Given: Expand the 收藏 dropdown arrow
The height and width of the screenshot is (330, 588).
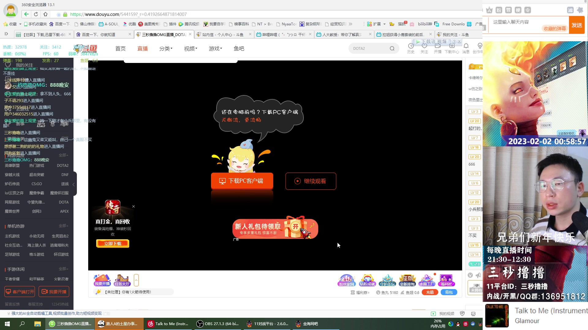Looking at the screenshot, I should [x=20, y=24].
